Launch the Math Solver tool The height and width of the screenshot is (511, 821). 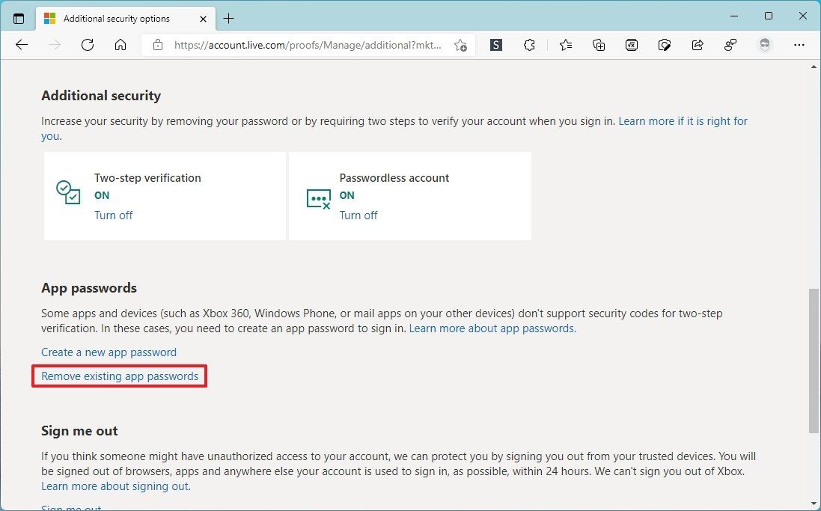click(632, 45)
